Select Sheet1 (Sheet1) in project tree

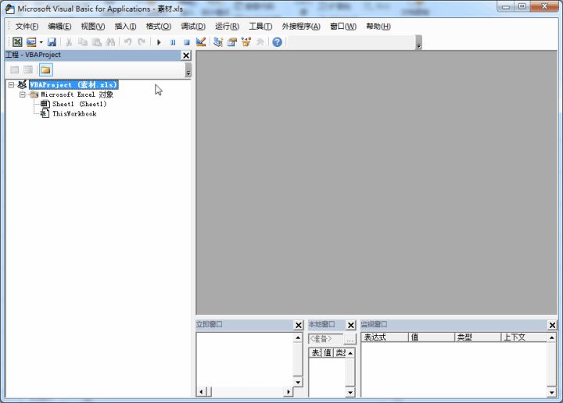79,104
